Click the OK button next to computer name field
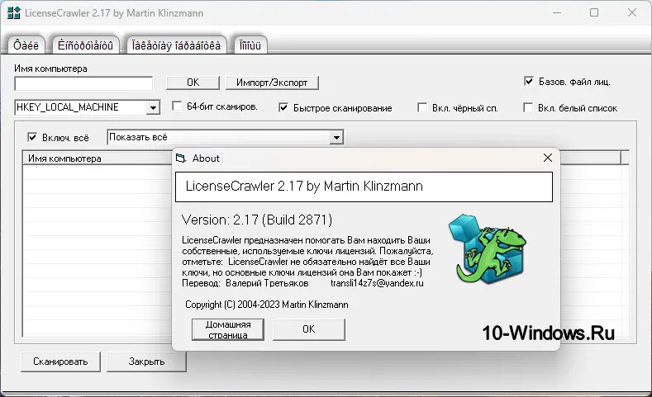 click(193, 83)
